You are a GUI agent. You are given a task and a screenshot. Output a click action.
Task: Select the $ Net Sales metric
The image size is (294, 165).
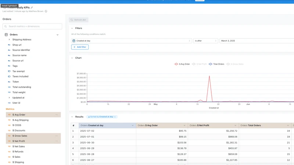pyautogui.click(x=19, y=146)
